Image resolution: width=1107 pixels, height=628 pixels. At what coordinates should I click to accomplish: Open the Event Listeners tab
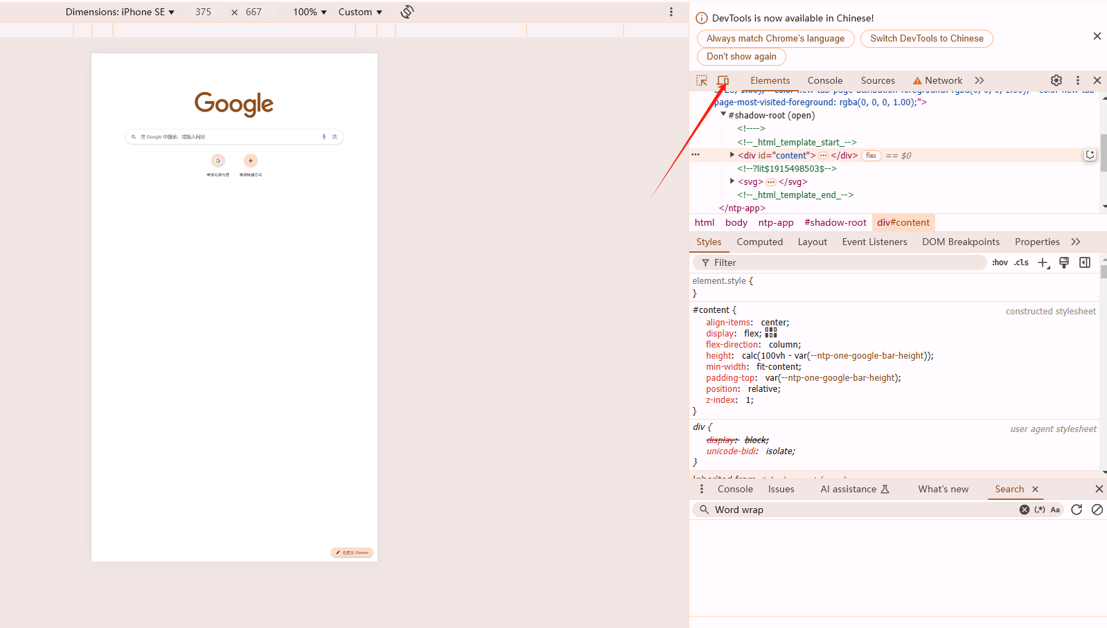tap(874, 242)
